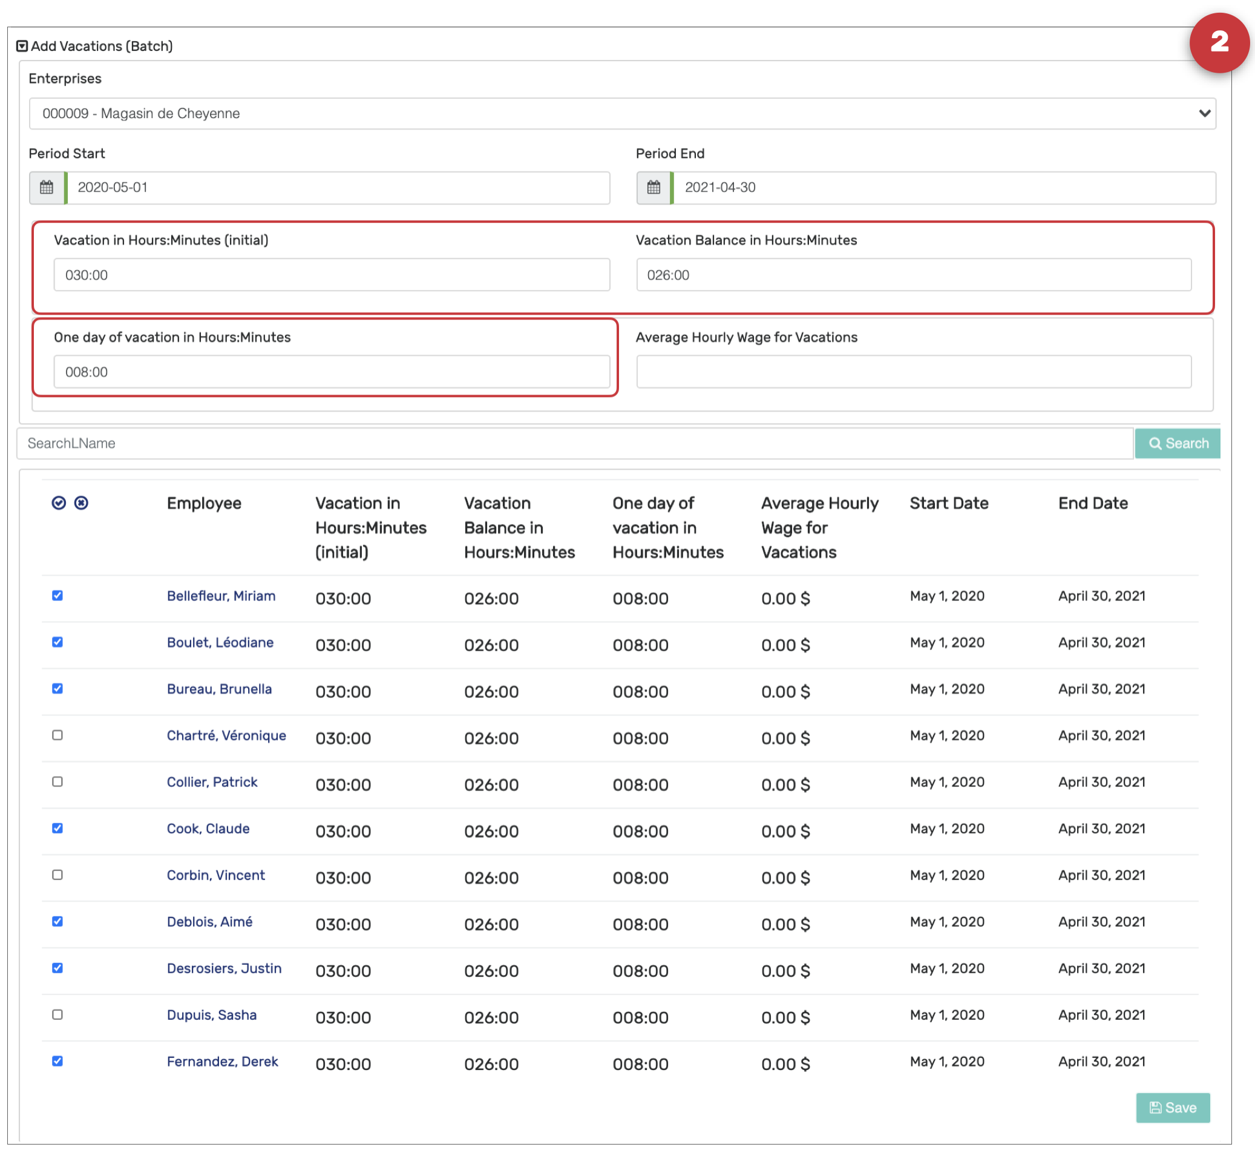The height and width of the screenshot is (1150, 1255).
Task: Open the Desrosiers, Justin employee link
Action: pyautogui.click(x=224, y=969)
